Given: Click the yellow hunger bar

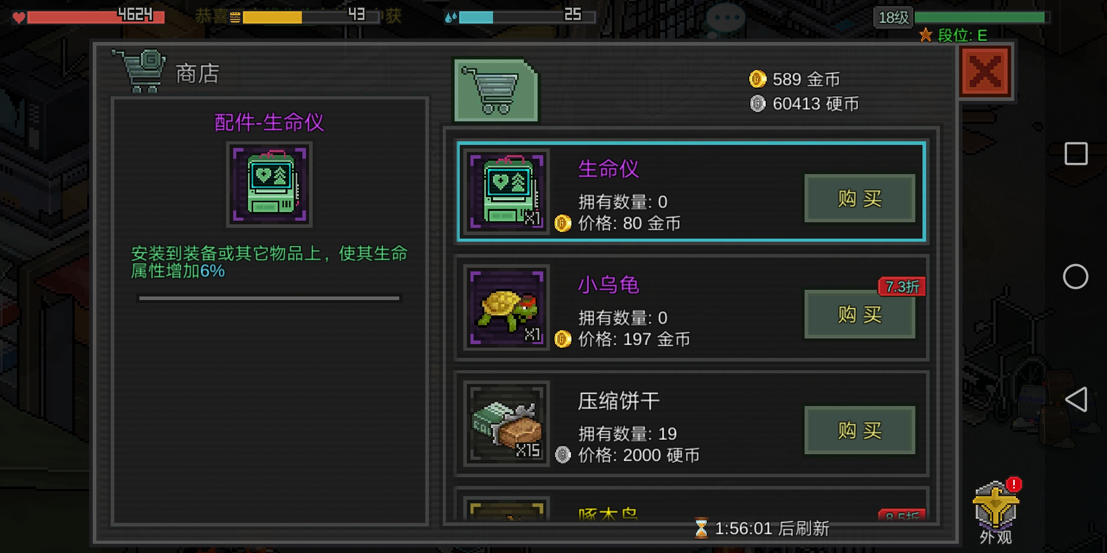Looking at the screenshot, I should point(311,17).
